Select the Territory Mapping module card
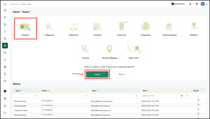 pyautogui.click(x=110, y=52)
